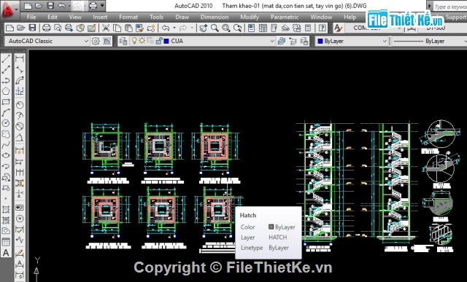The image size is (467, 282).
Task: Click the Cut scissors toolbar icon
Action: click(105, 28)
